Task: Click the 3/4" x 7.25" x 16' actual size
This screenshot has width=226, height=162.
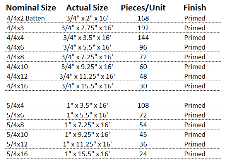Action: pos(87,57)
